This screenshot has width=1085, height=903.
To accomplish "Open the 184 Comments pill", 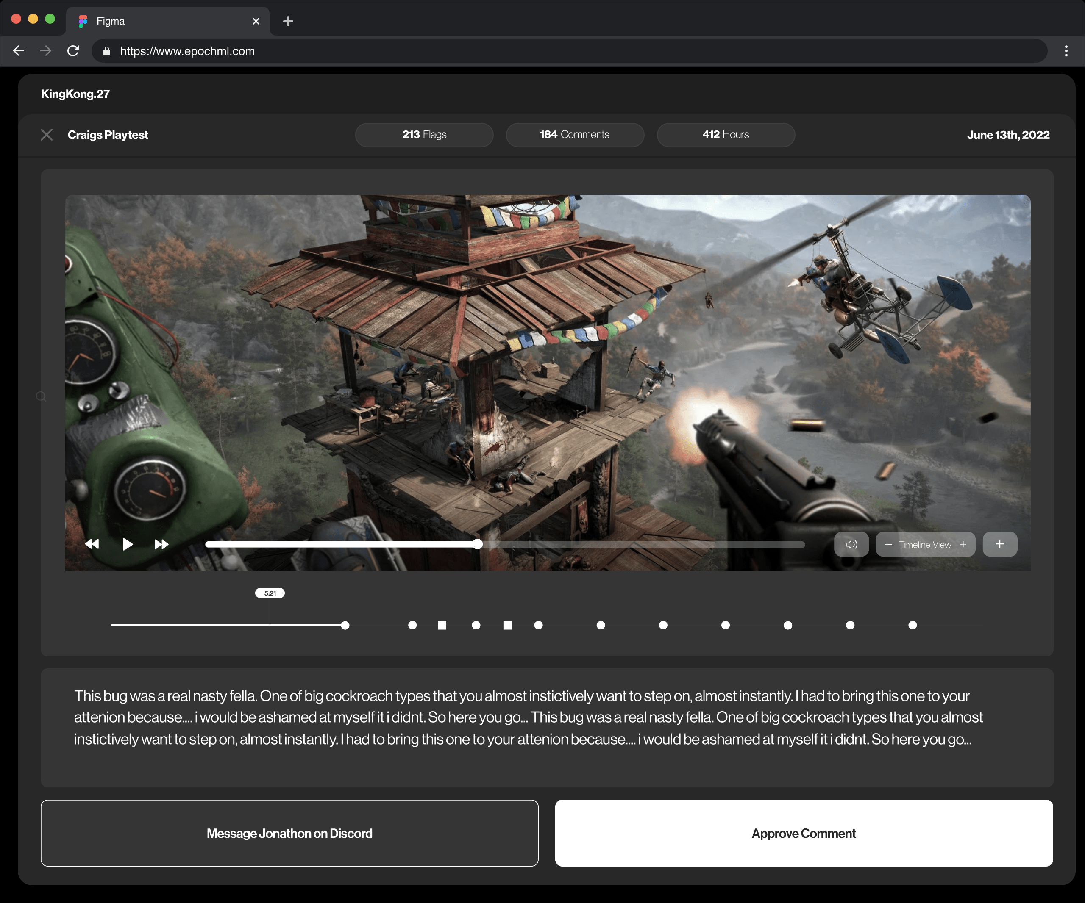I will 575,135.
